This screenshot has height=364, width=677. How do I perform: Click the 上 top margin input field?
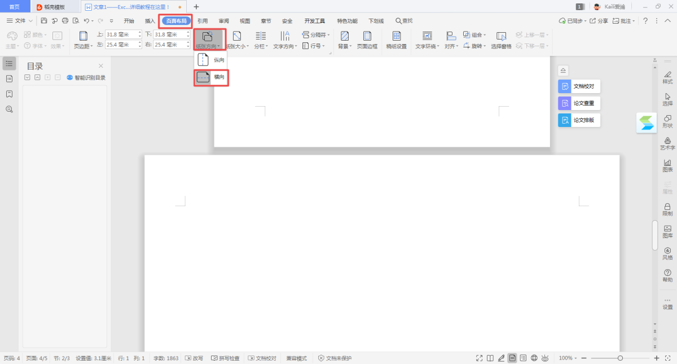click(124, 34)
